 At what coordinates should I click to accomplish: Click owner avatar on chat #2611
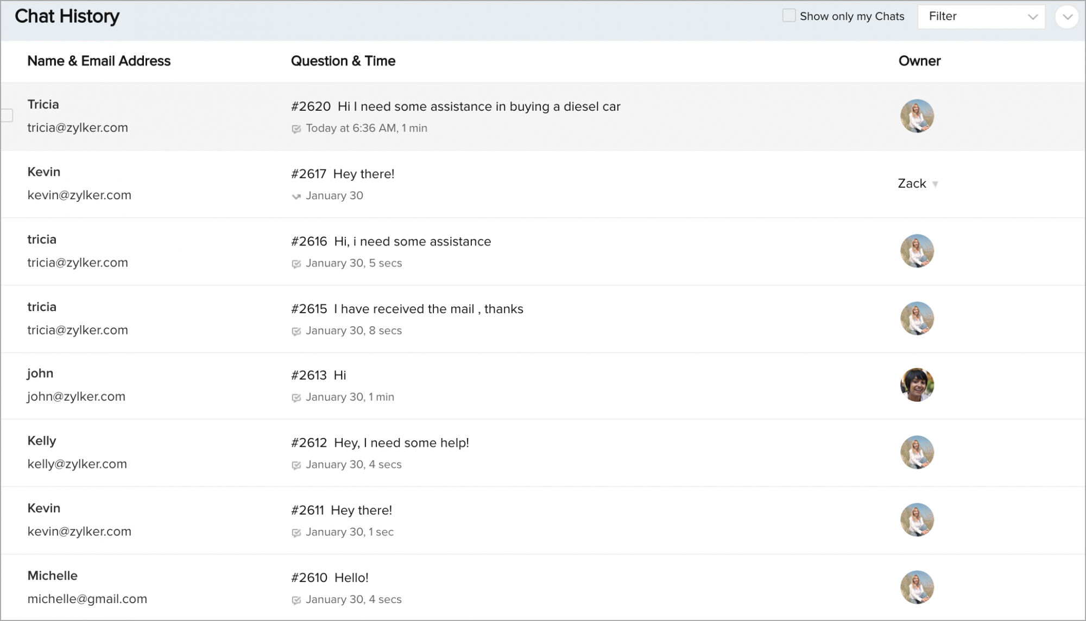tap(917, 519)
